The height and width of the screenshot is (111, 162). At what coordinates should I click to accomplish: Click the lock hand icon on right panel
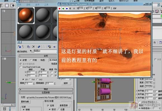click(154, 42)
